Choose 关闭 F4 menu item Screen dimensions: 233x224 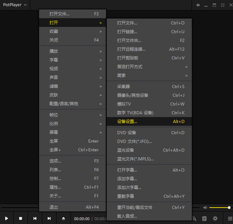(73, 40)
